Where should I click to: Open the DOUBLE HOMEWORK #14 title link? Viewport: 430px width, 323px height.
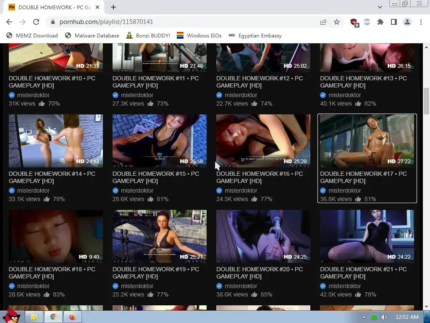(52, 177)
